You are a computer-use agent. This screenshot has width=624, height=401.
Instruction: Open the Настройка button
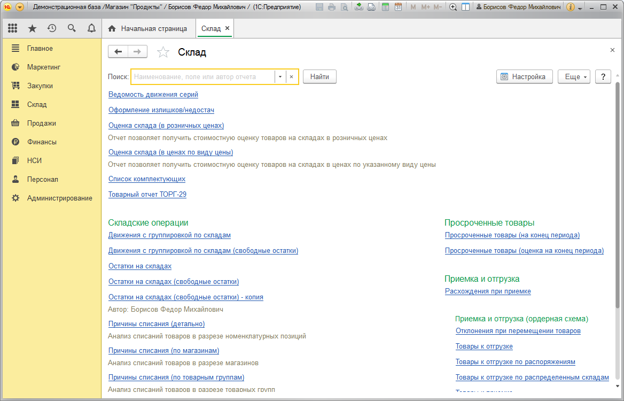pos(525,77)
